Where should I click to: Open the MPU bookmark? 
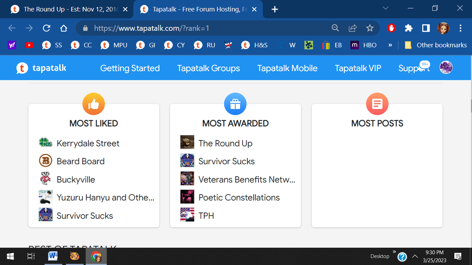[114, 45]
